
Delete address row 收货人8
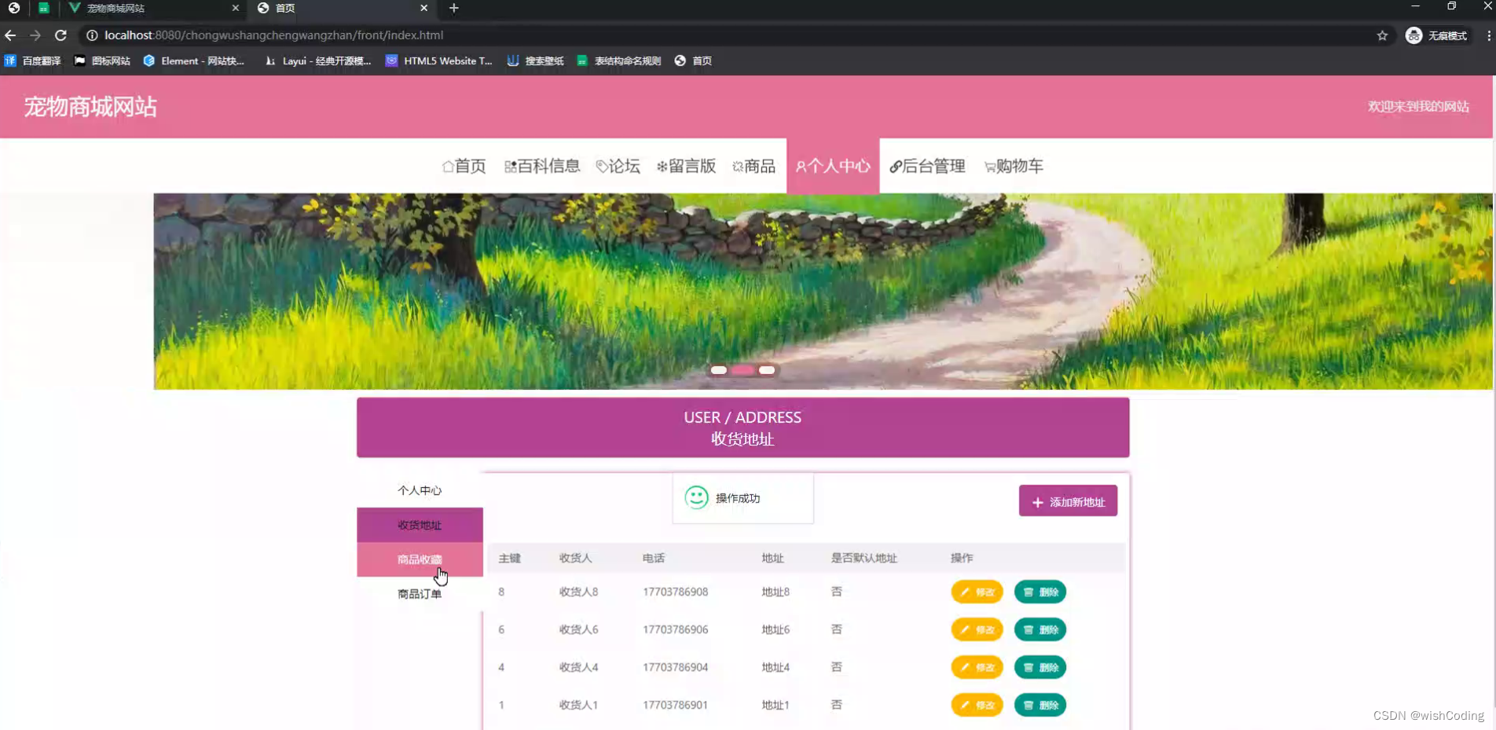coord(1040,592)
